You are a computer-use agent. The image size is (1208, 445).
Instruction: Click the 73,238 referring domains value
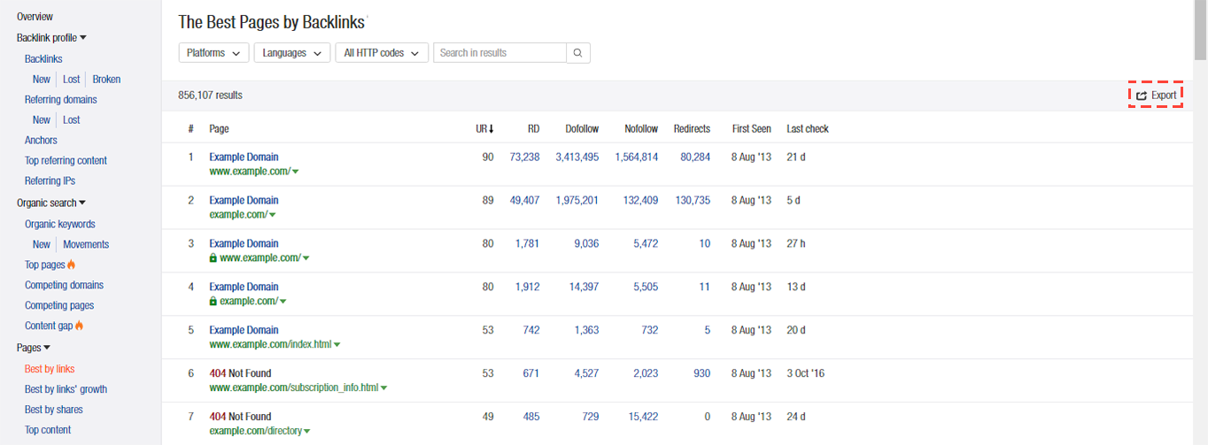tap(524, 157)
